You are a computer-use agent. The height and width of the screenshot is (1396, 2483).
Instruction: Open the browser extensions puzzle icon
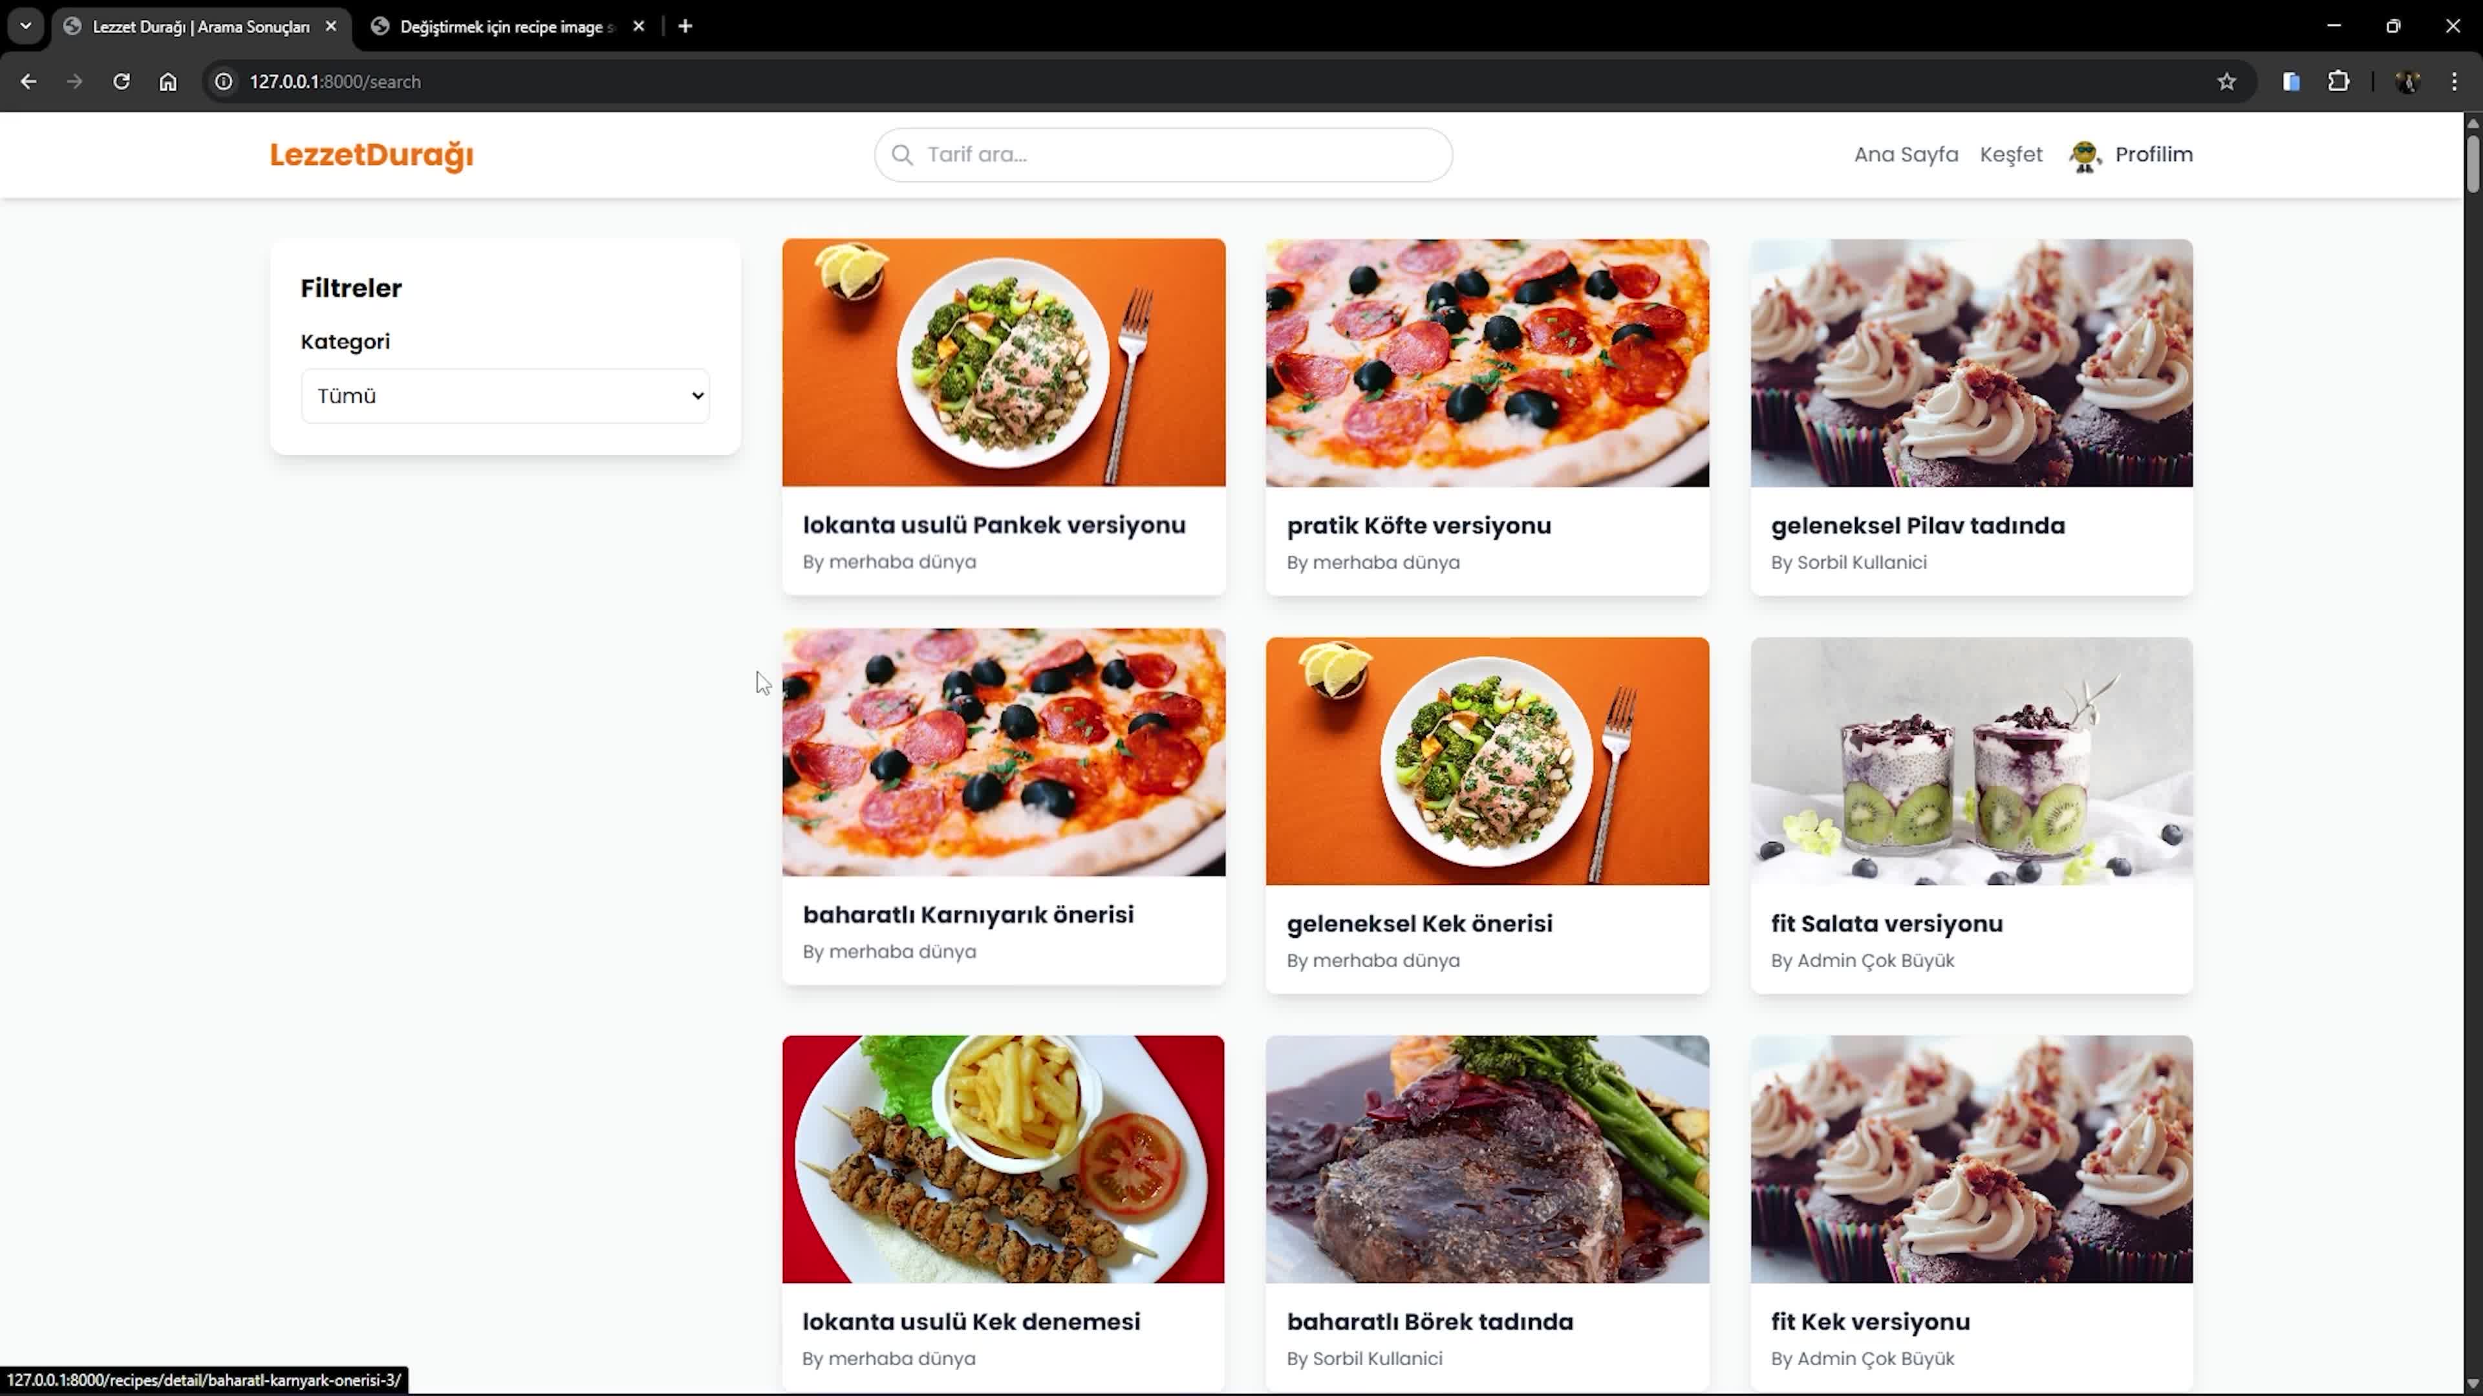(2338, 82)
